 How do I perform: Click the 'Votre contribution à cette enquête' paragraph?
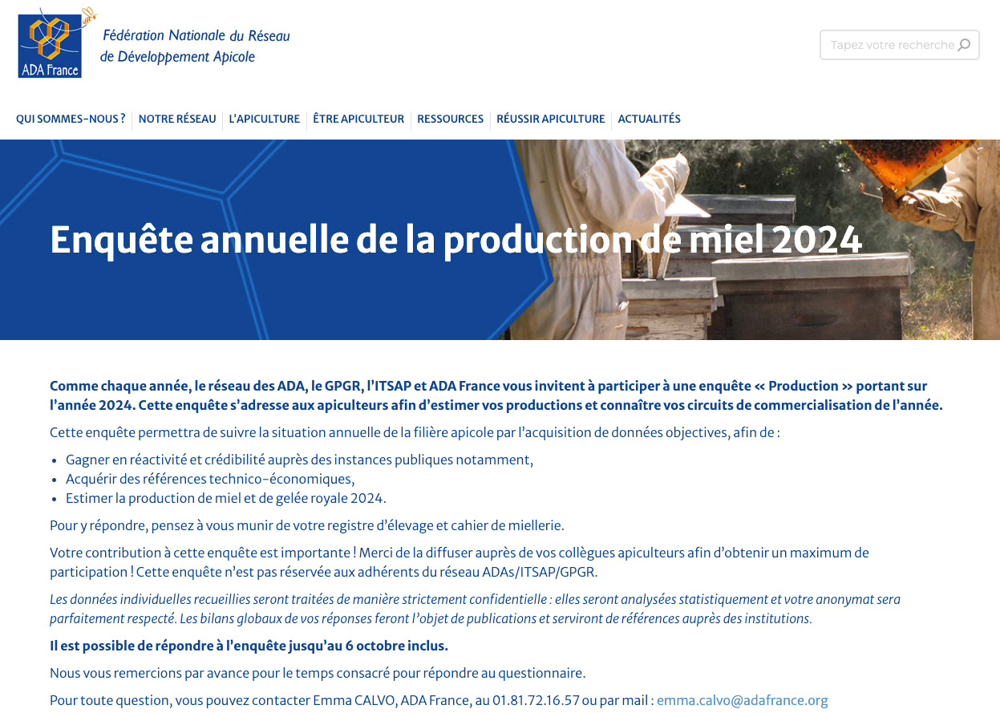459,562
